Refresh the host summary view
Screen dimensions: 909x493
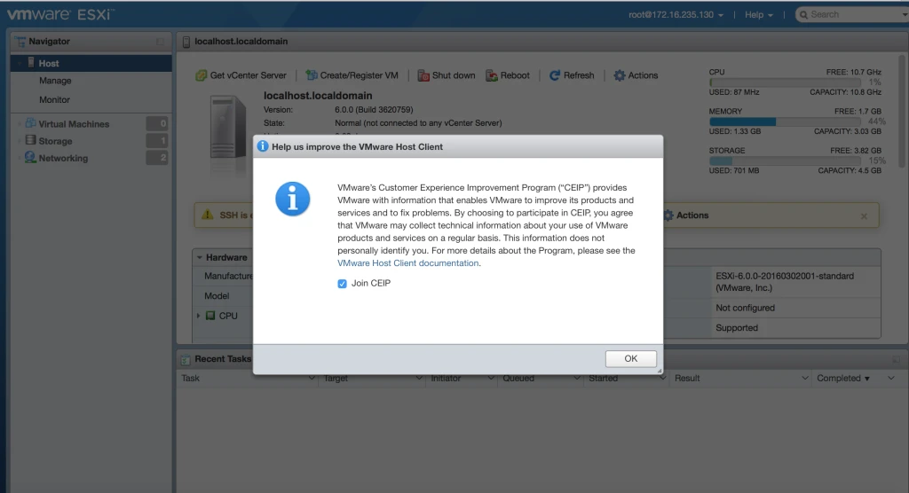pyautogui.click(x=572, y=75)
